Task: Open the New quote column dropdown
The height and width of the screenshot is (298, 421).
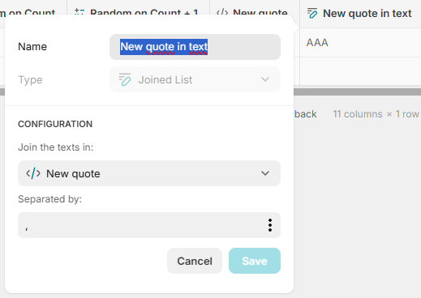Action: point(149,173)
